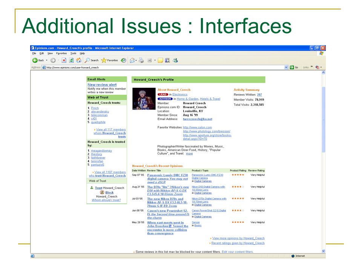Open the thestory member link
The height and width of the screenshot is (271, 362).
click(97, 154)
